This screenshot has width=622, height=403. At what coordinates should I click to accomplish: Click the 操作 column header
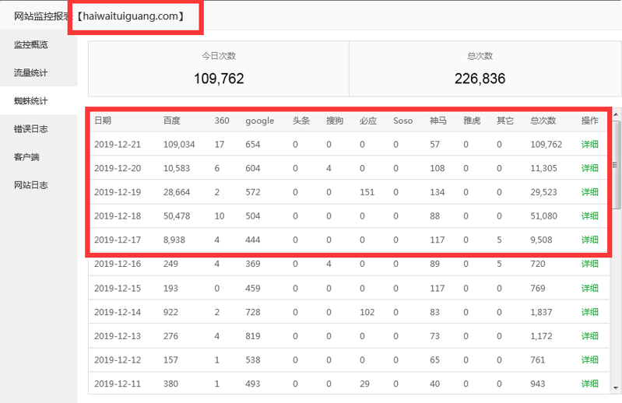coord(590,121)
